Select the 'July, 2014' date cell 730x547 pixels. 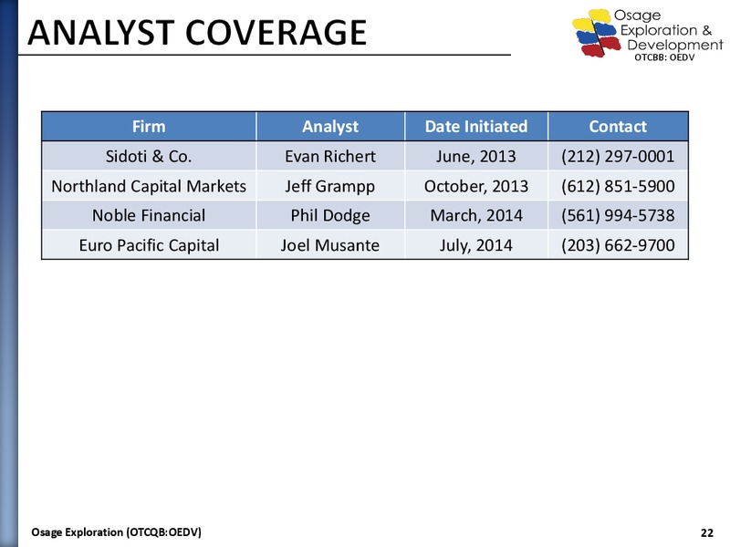click(475, 245)
